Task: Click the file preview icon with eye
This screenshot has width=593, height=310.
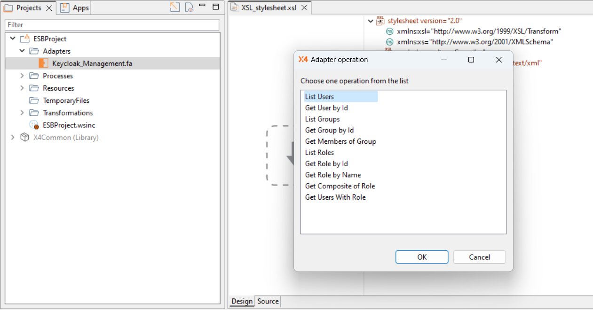Action: point(189,7)
